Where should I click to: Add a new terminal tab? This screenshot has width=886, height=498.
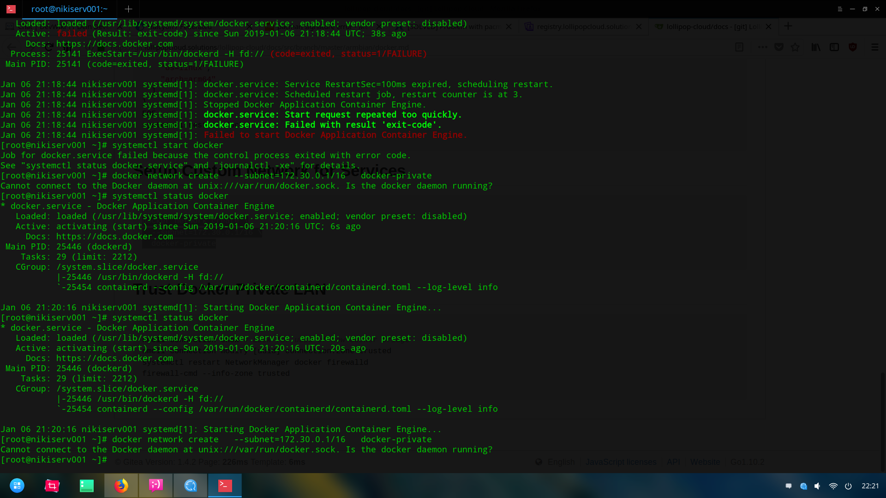click(x=128, y=9)
